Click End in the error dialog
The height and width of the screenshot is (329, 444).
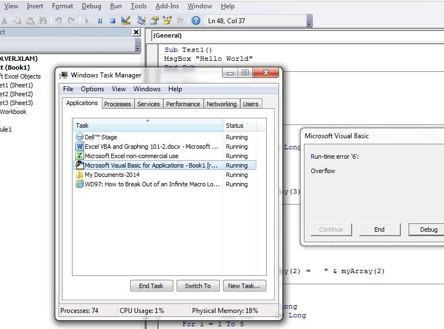(x=379, y=229)
